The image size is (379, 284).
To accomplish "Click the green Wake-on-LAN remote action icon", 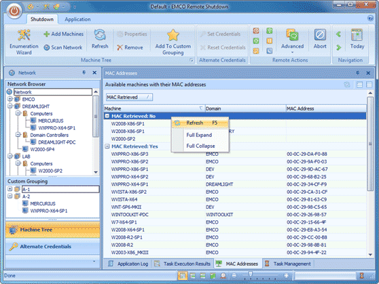I will (x=269, y=31).
